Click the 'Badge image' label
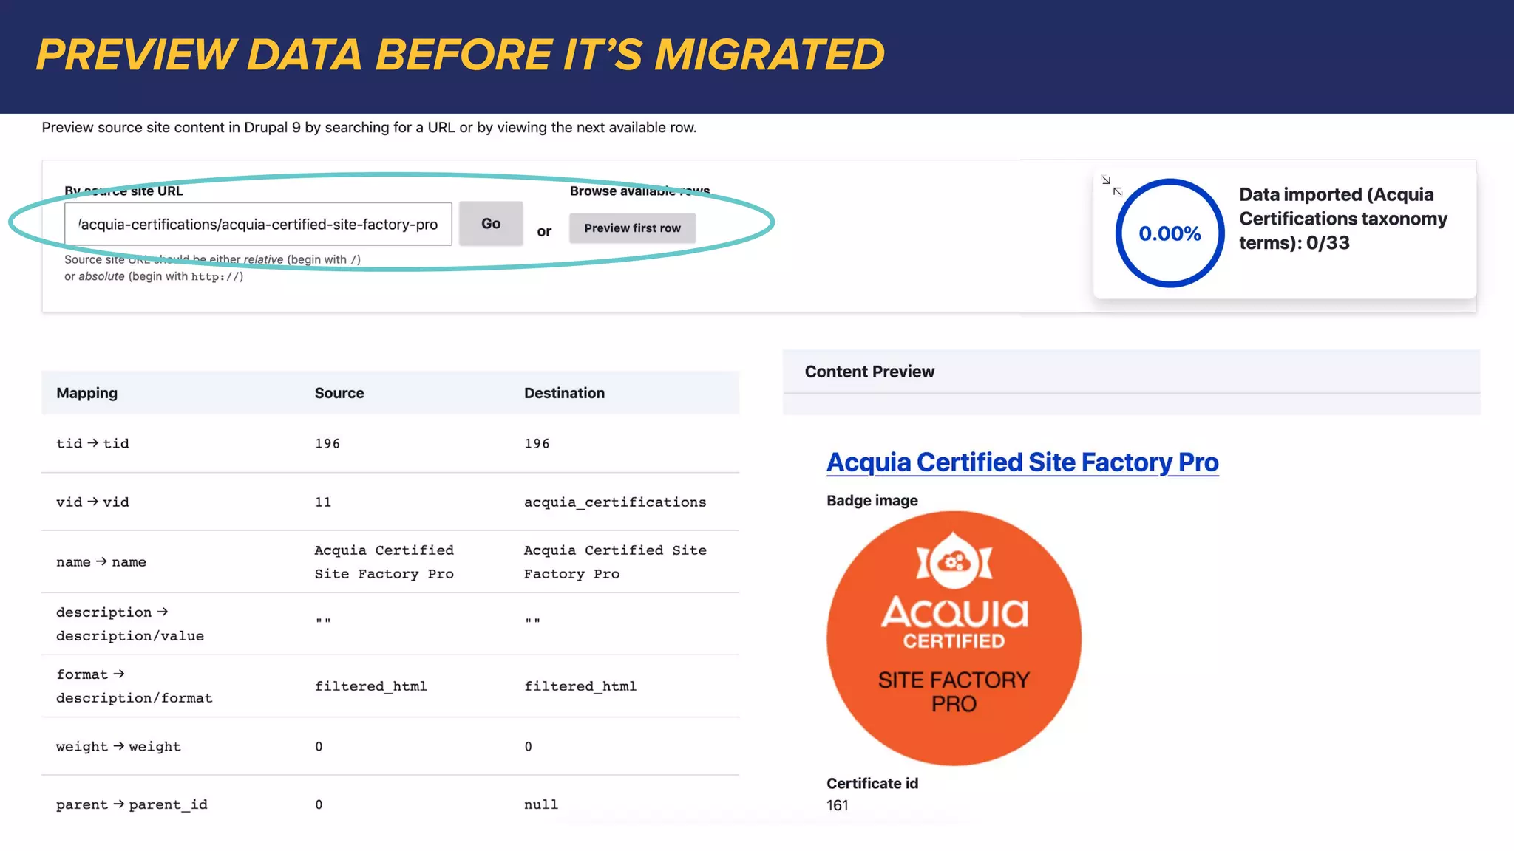 tap(872, 500)
